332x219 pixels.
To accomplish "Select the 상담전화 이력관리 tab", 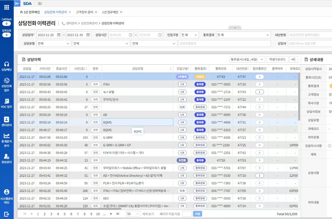I will pos(55,12).
